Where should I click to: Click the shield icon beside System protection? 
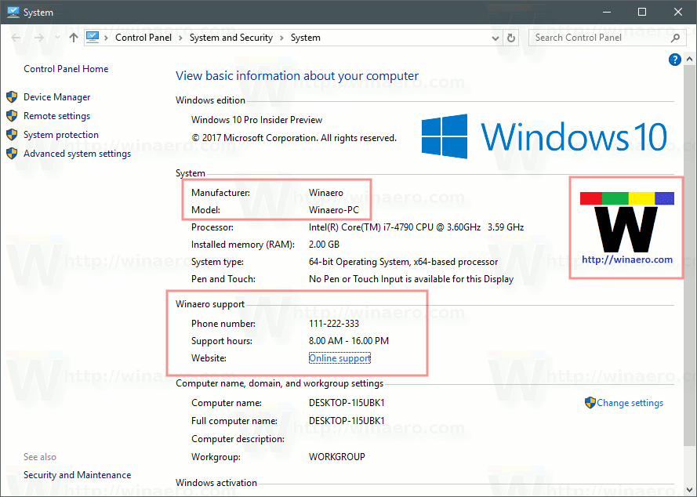click(11, 134)
